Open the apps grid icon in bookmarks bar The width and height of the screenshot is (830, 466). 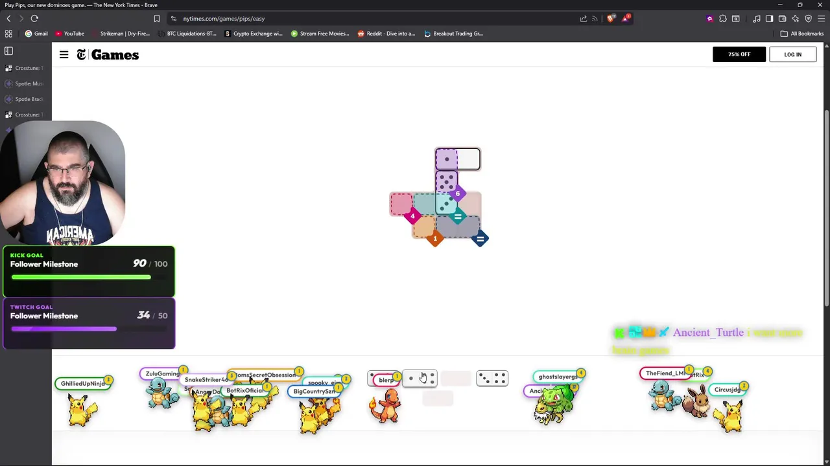click(8, 34)
